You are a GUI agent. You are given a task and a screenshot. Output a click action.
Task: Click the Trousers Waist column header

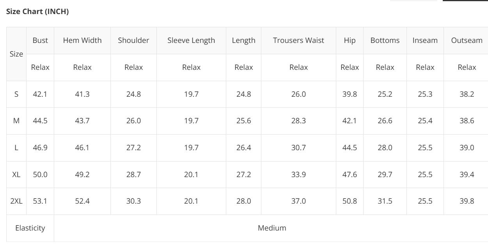coord(298,40)
